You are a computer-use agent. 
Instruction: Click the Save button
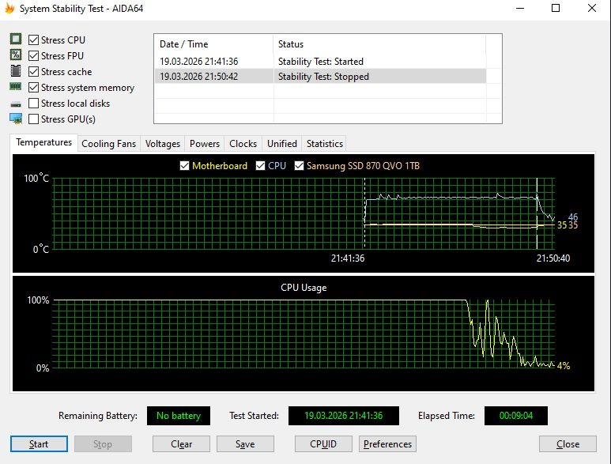pos(245,444)
